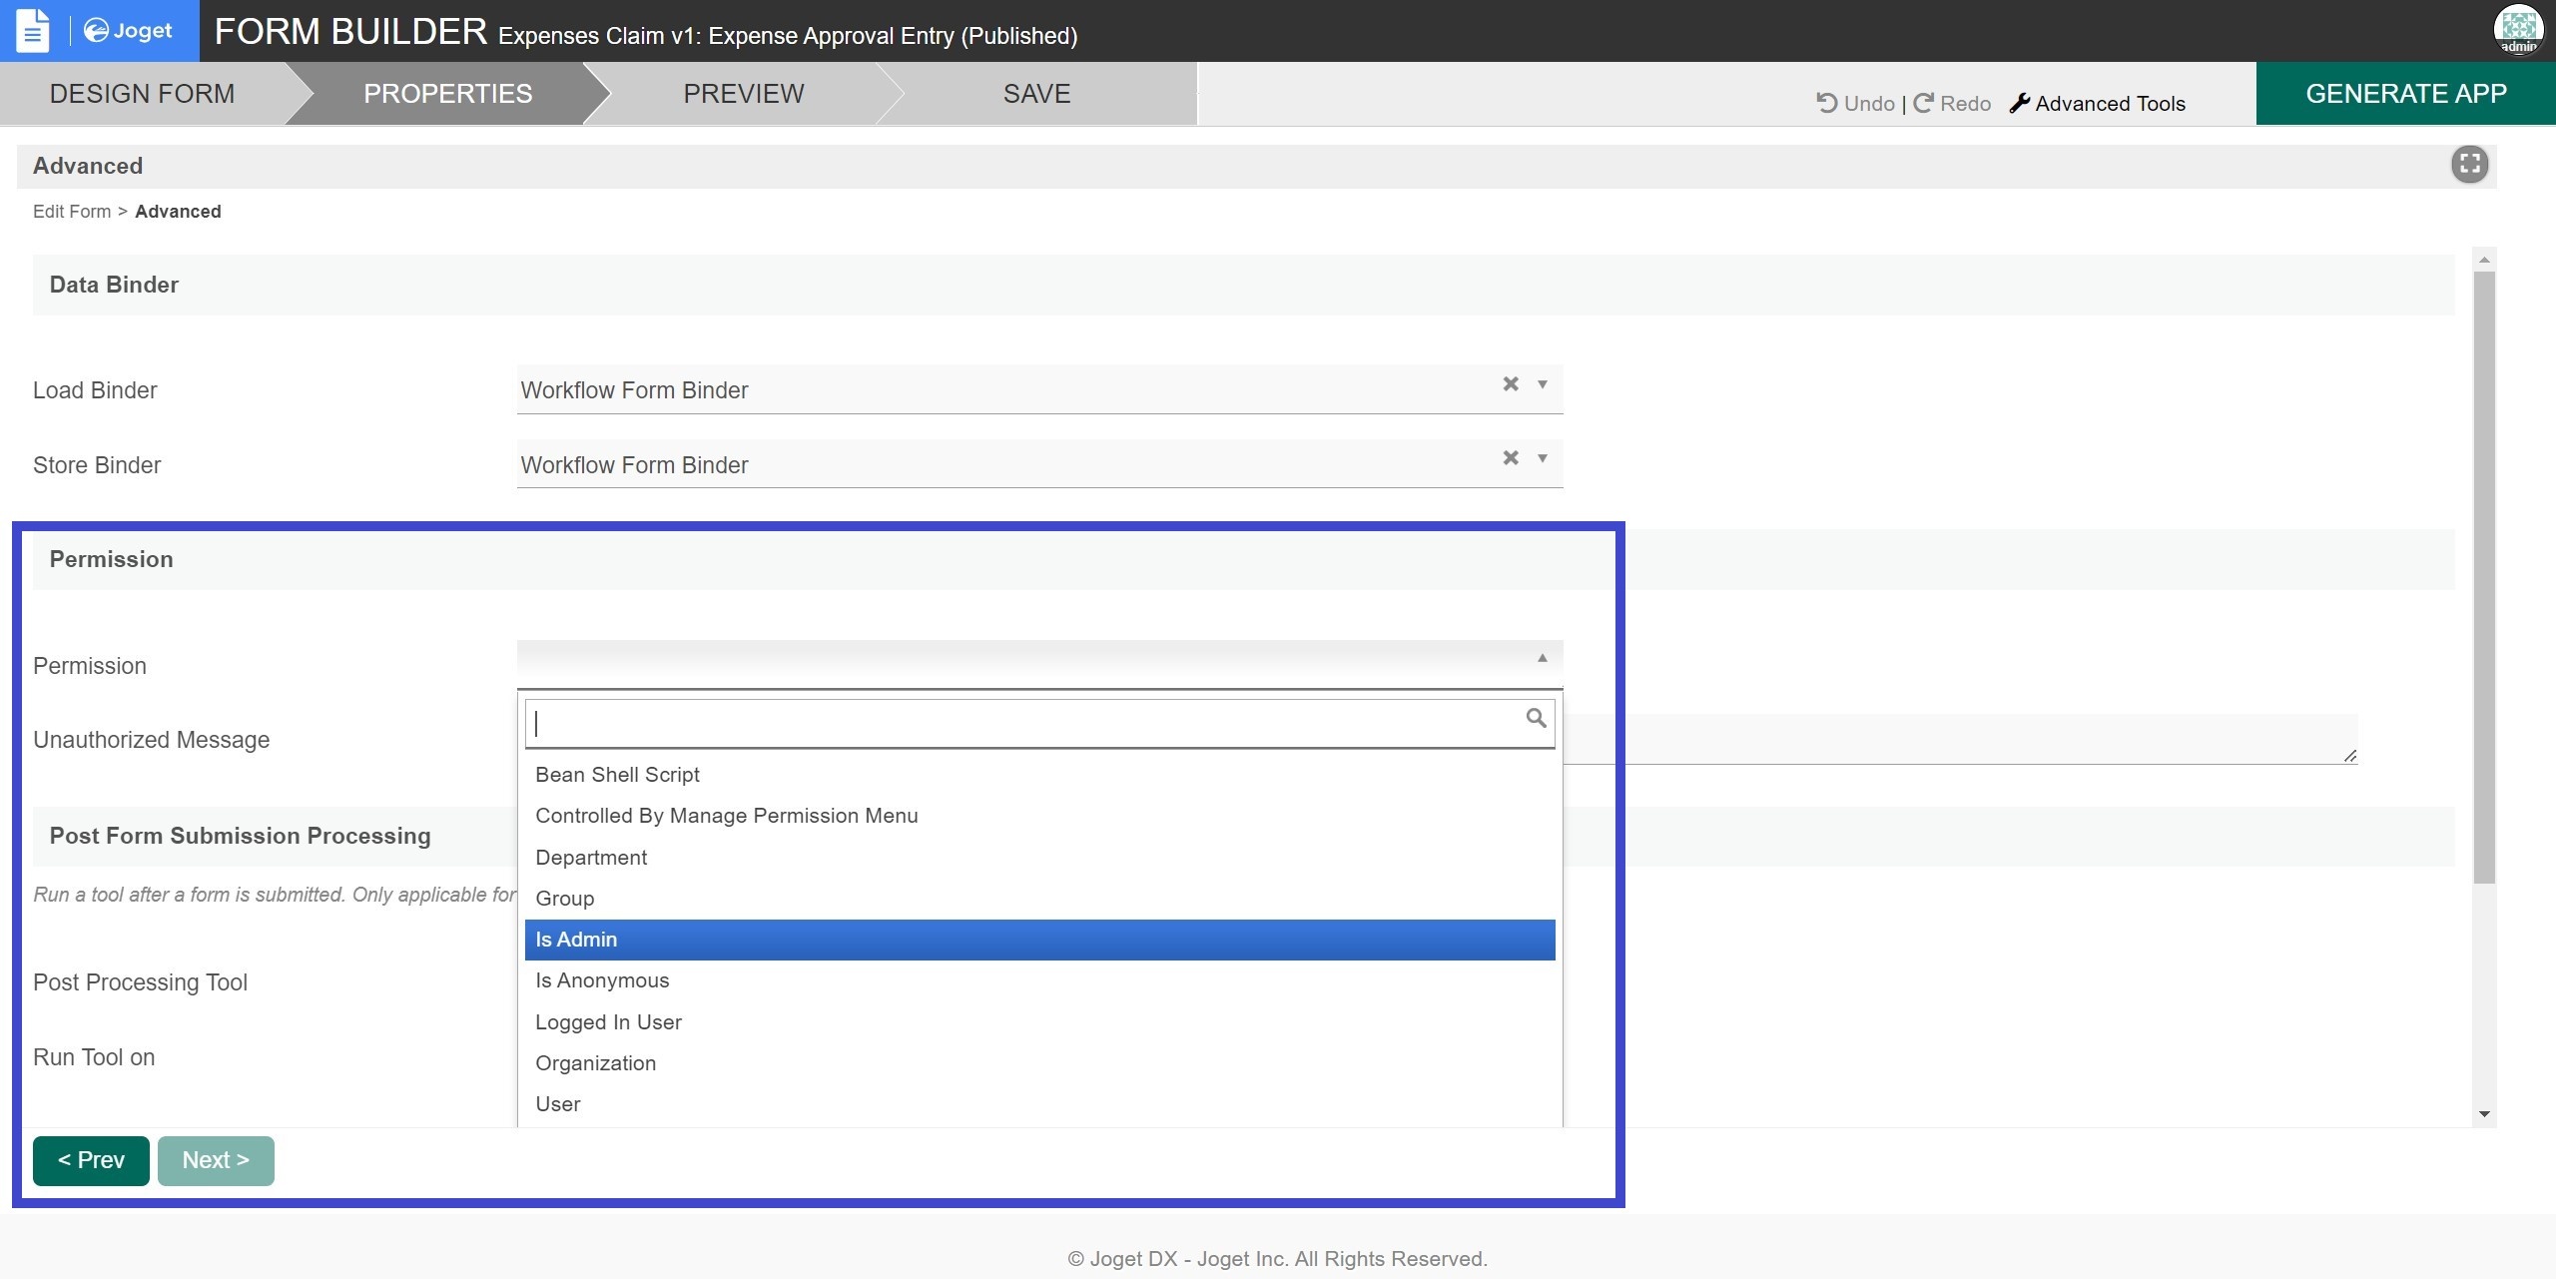The height and width of the screenshot is (1279, 2556).
Task: Choose Logged In User option
Action: (608, 1022)
